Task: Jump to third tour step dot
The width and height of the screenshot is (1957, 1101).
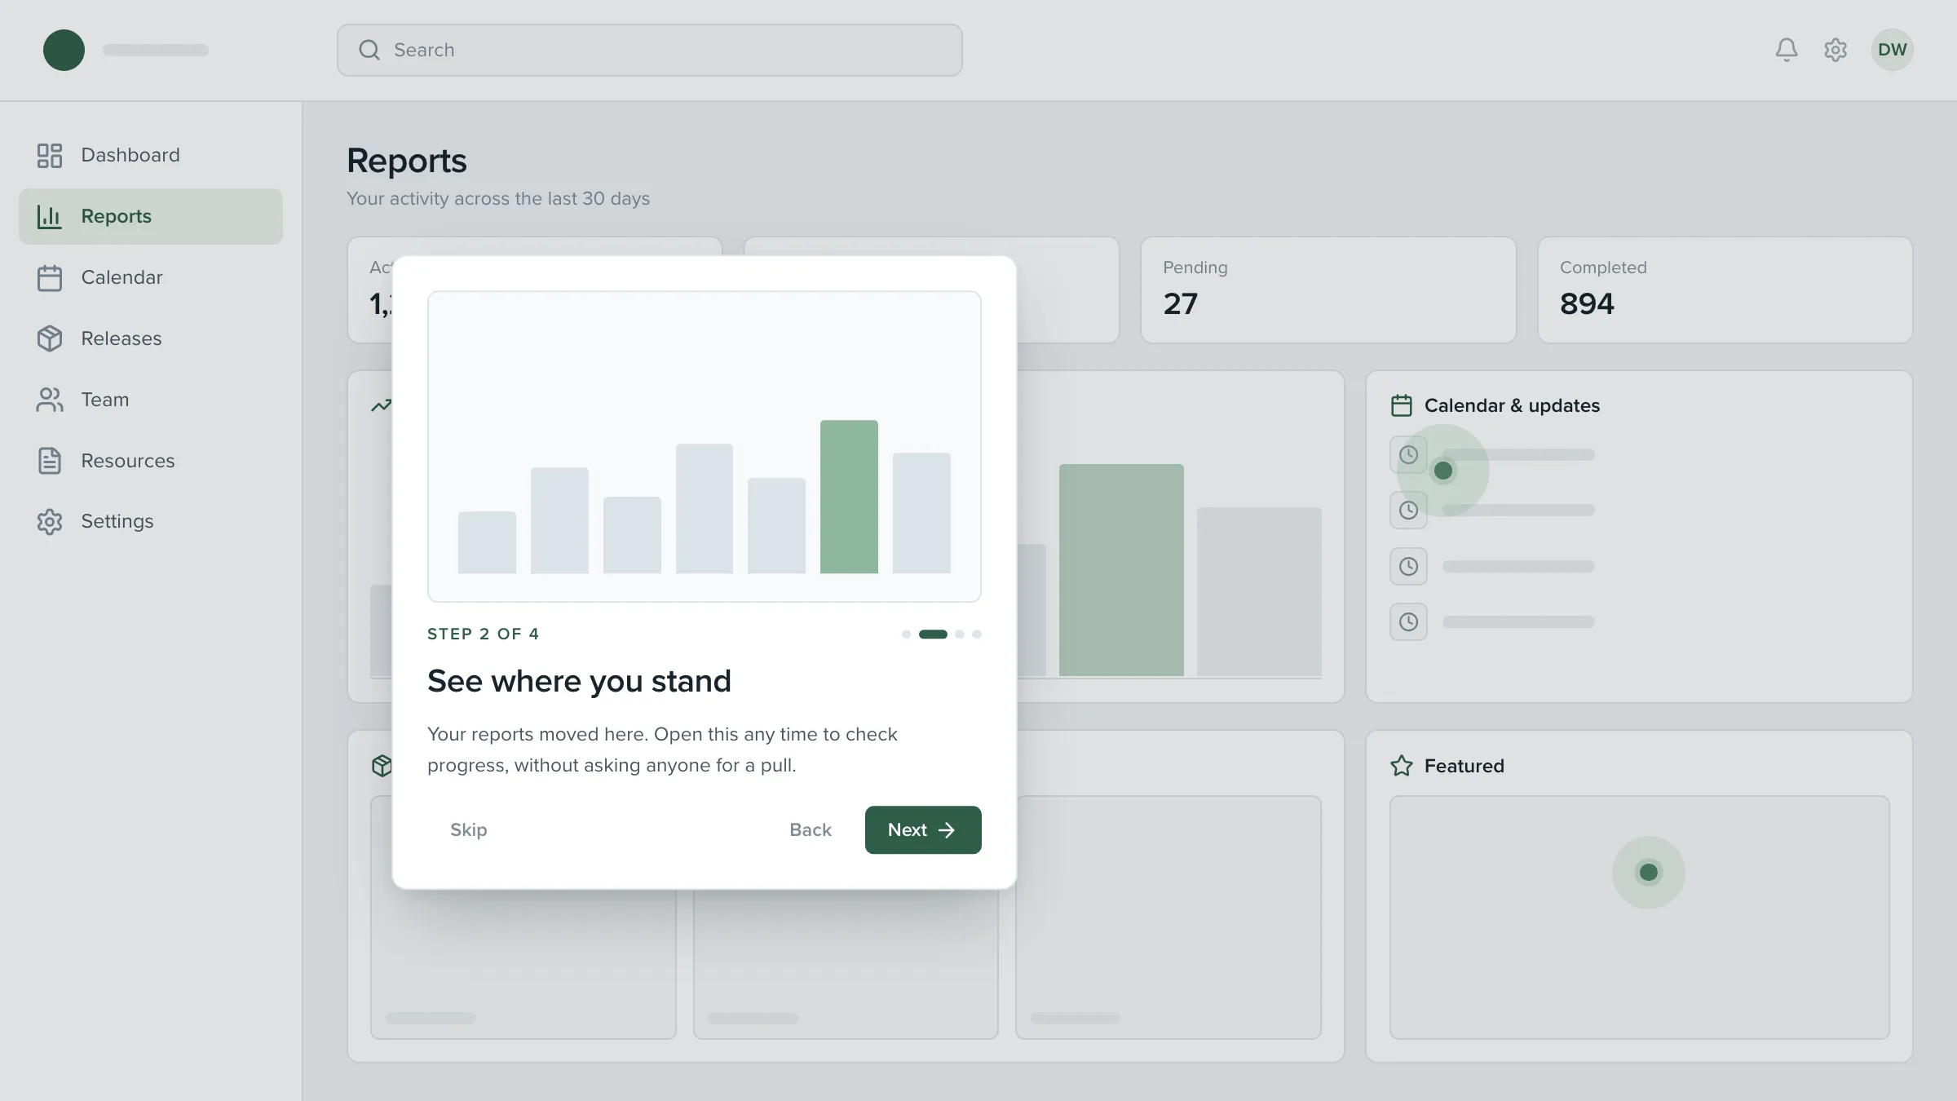Action: tap(960, 634)
